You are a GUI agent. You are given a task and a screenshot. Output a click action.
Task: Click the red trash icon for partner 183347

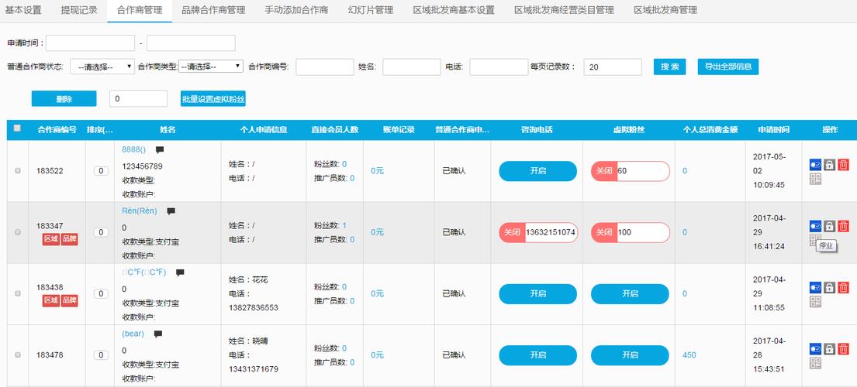pos(843,226)
